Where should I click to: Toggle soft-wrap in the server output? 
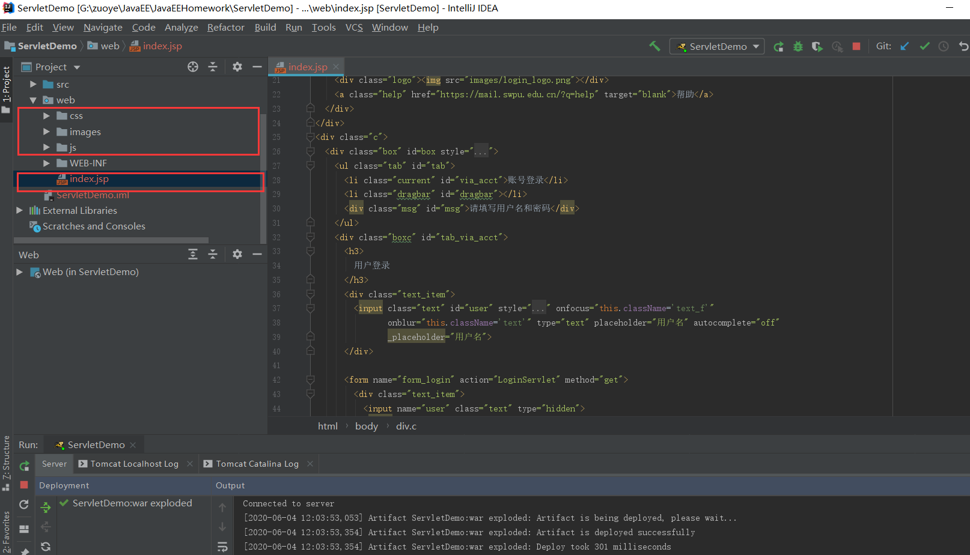coord(222,547)
